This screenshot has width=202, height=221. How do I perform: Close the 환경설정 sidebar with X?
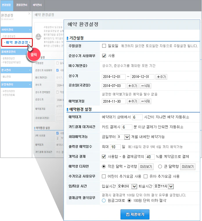[x=29, y=14]
